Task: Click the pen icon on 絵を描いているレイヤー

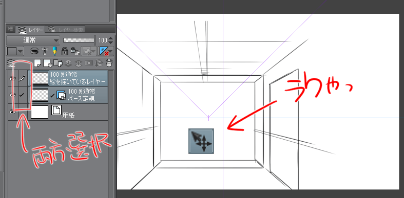Action: click(x=23, y=78)
